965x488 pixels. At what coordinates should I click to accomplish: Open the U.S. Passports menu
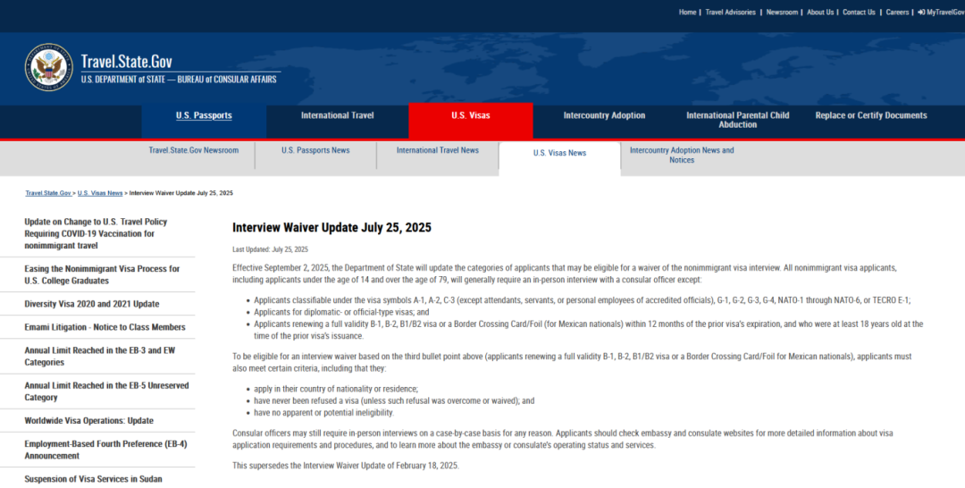pos(204,115)
